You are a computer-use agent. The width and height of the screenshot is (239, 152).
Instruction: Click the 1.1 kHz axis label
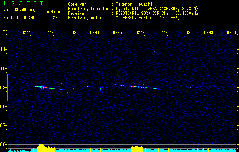pos(3,49)
